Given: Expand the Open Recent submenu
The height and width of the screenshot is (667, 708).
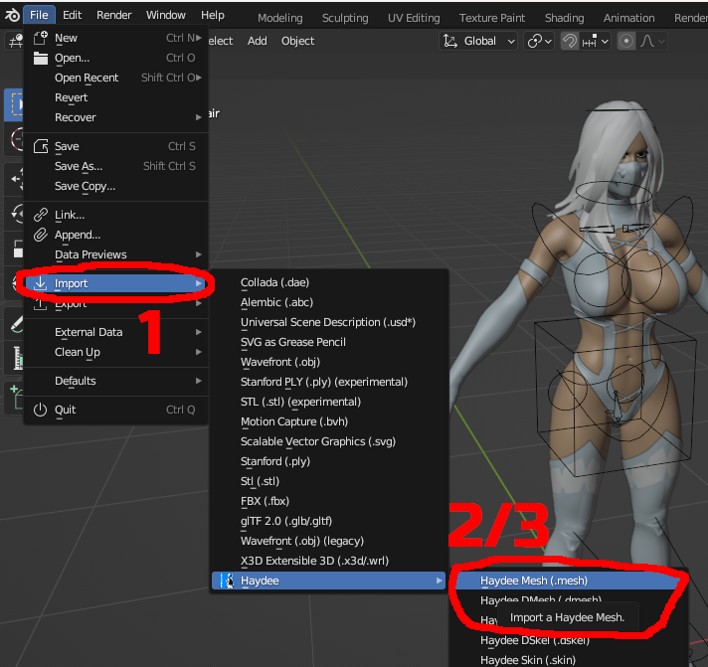Looking at the screenshot, I should [x=116, y=78].
